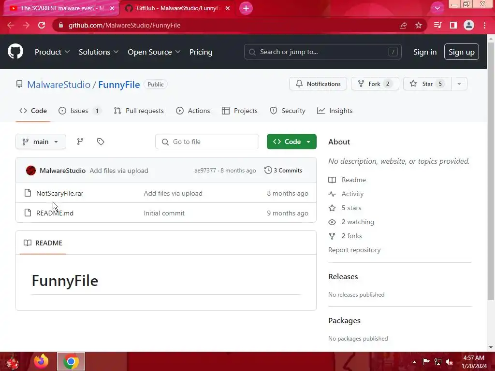
Task: Click the Go to file search box
Action: click(x=207, y=142)
